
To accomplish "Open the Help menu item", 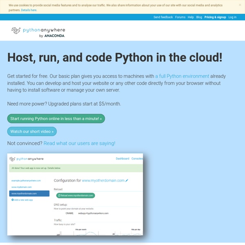I will pos(191,17).
